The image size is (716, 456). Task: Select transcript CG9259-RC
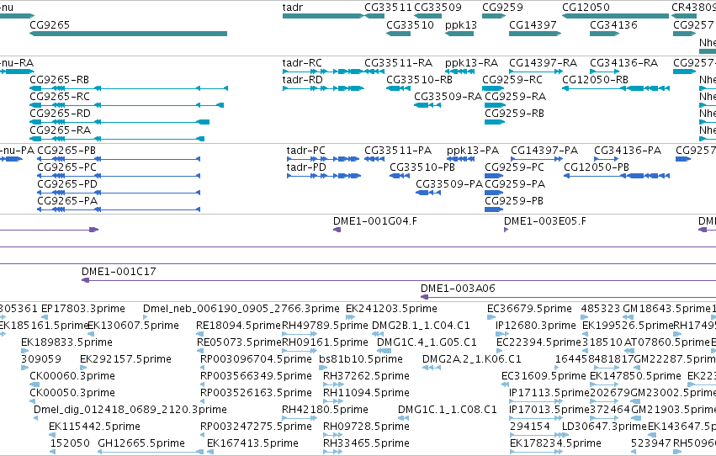pos(493,88)
